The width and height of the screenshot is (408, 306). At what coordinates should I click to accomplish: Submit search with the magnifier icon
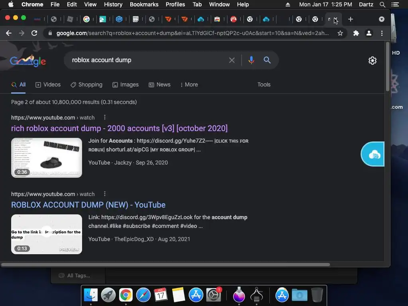(x=267, y=60)
